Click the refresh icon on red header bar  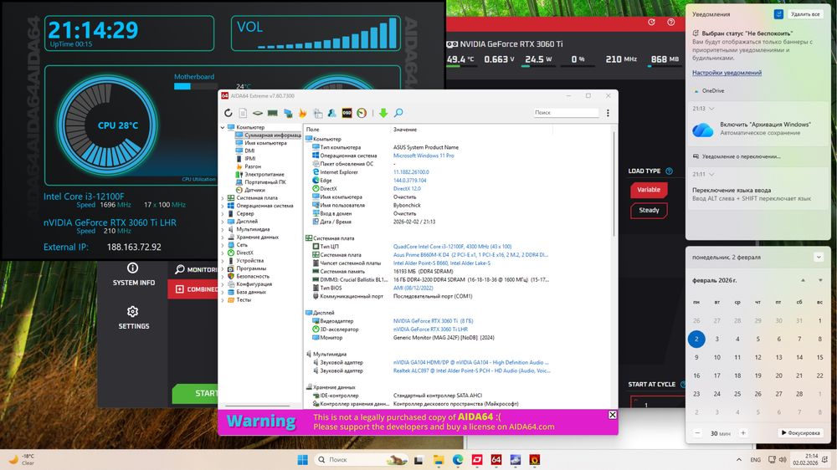coord(651,23)
